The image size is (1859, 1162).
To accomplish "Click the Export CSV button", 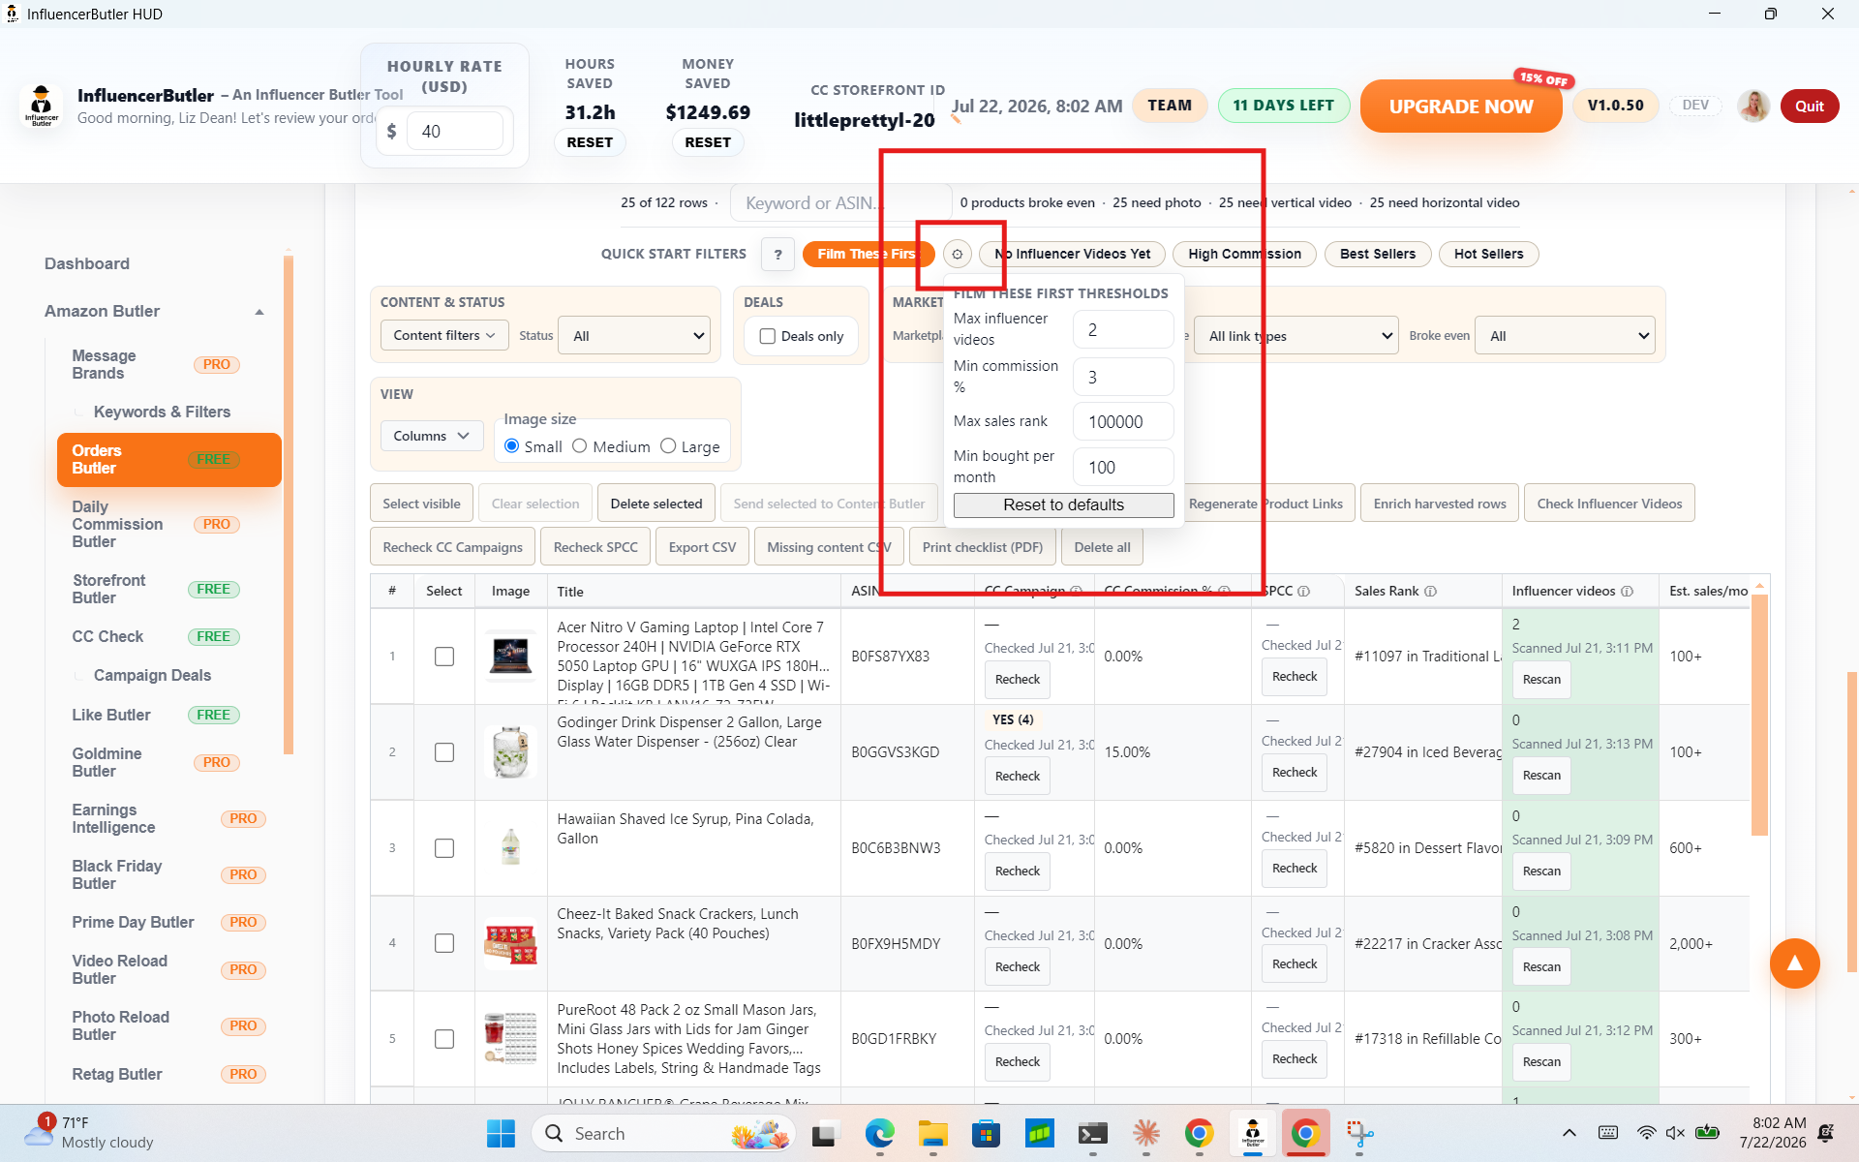I will pos(702,547).
